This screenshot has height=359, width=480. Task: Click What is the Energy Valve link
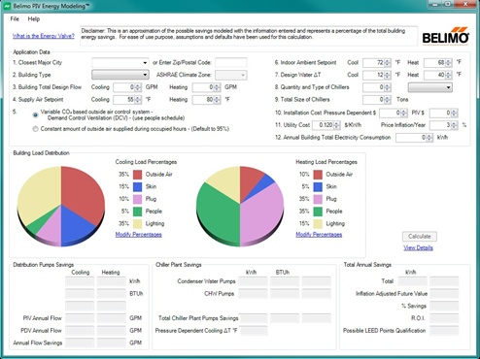(44, 36)
